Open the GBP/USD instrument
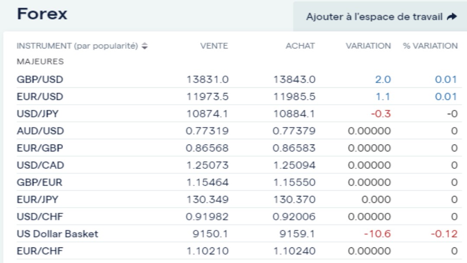 40,80
